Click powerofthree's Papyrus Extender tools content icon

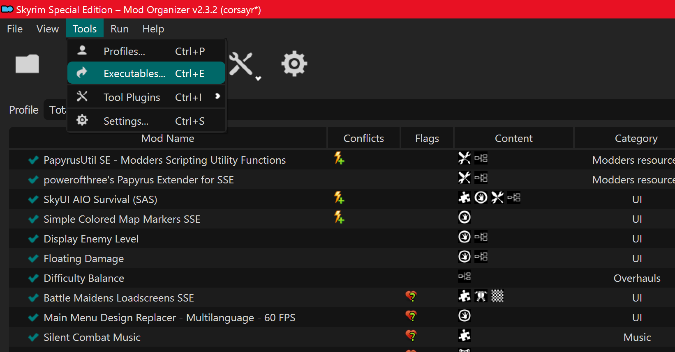tap(465, 178)
